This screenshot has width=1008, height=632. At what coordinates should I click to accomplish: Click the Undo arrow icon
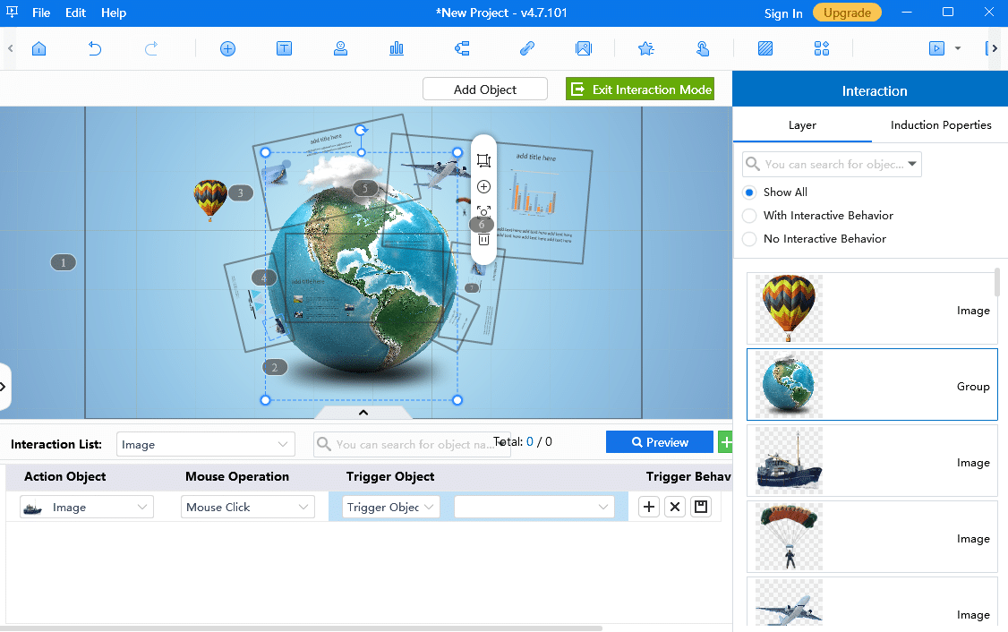click(95, 49)
